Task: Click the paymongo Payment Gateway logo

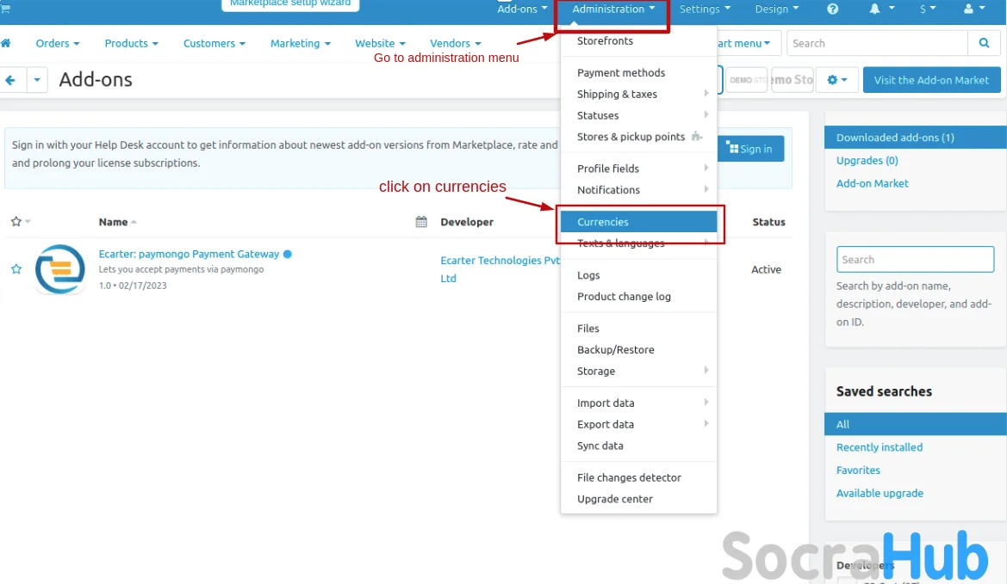Action: 59,269
